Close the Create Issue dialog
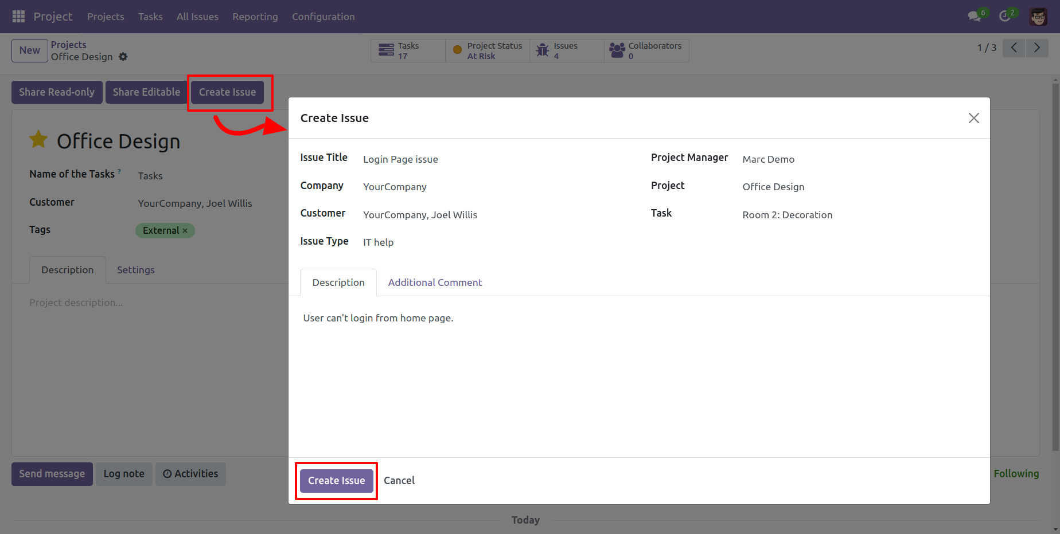Viewport: 1060px width, 534px height. (973, 118)
